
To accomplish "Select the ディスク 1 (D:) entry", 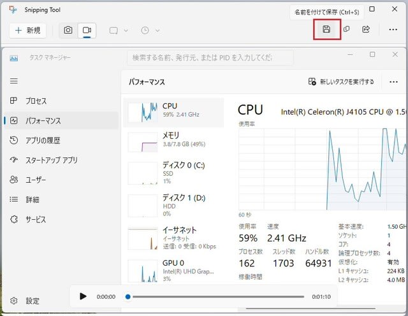I will point(173,206).
